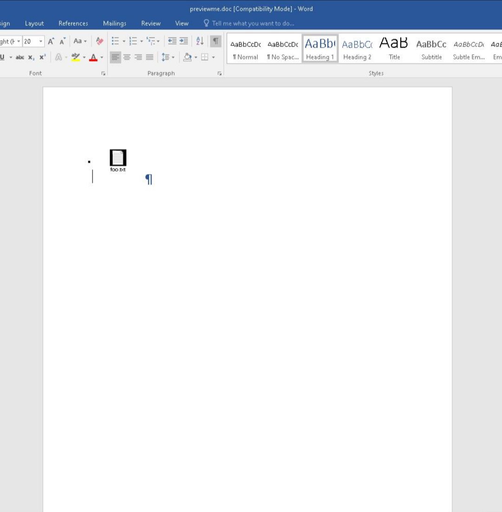Screen dimensions: 502x512
Task: Open font color dropdown arrow
Action: [x=102, y=58]
